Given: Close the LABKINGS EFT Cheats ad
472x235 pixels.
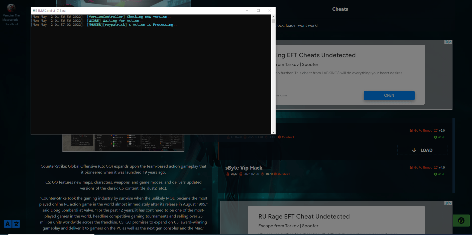Looking at the screenshot, I should pyautogui.click(x=450, y=42).
